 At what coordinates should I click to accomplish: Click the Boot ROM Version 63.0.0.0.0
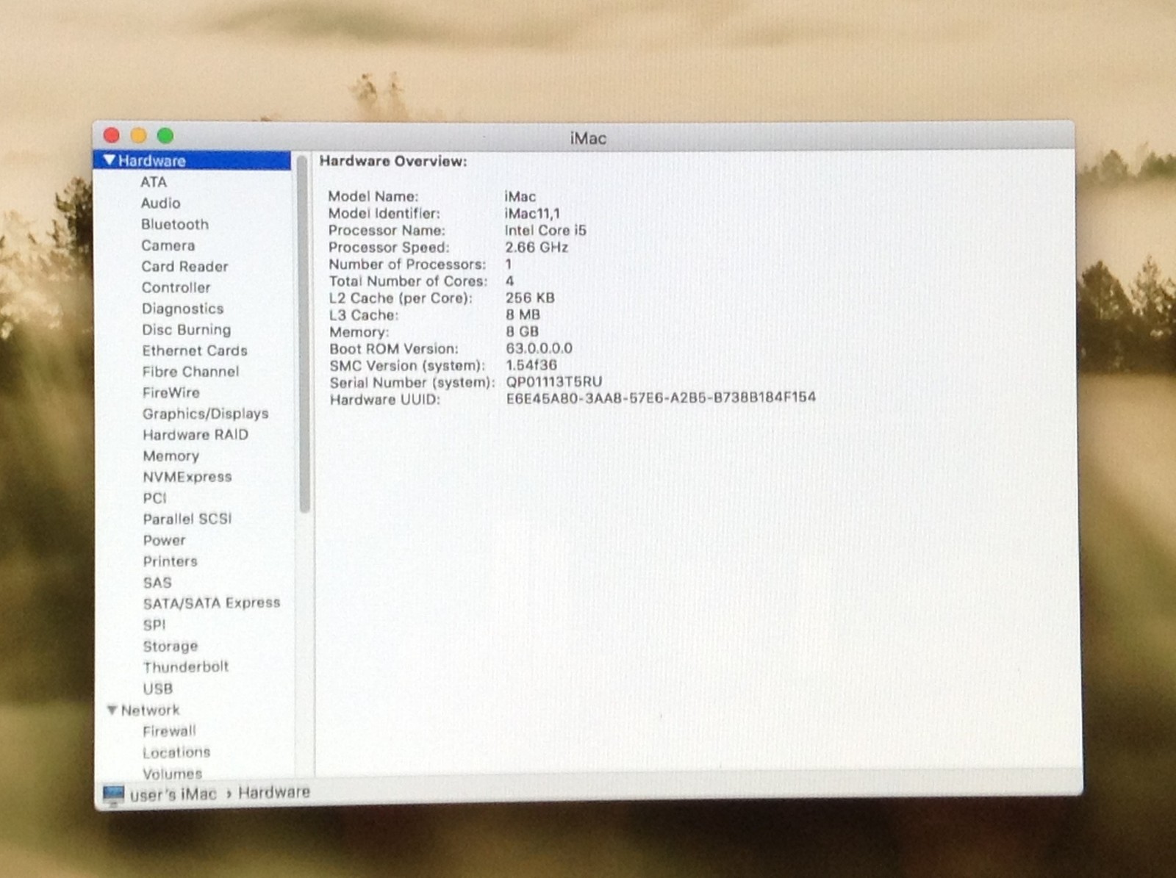(x=539, y=348)
